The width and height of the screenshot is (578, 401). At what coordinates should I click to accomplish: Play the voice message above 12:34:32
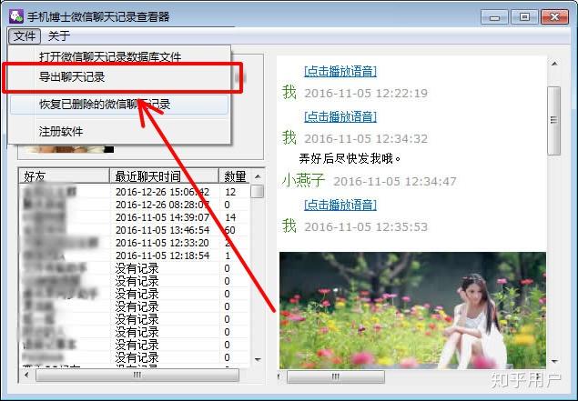[x=340, y=116]
